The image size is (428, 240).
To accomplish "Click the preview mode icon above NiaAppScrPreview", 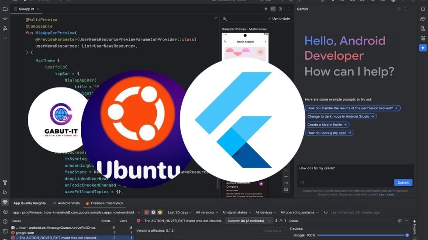I will click(224, 18).
